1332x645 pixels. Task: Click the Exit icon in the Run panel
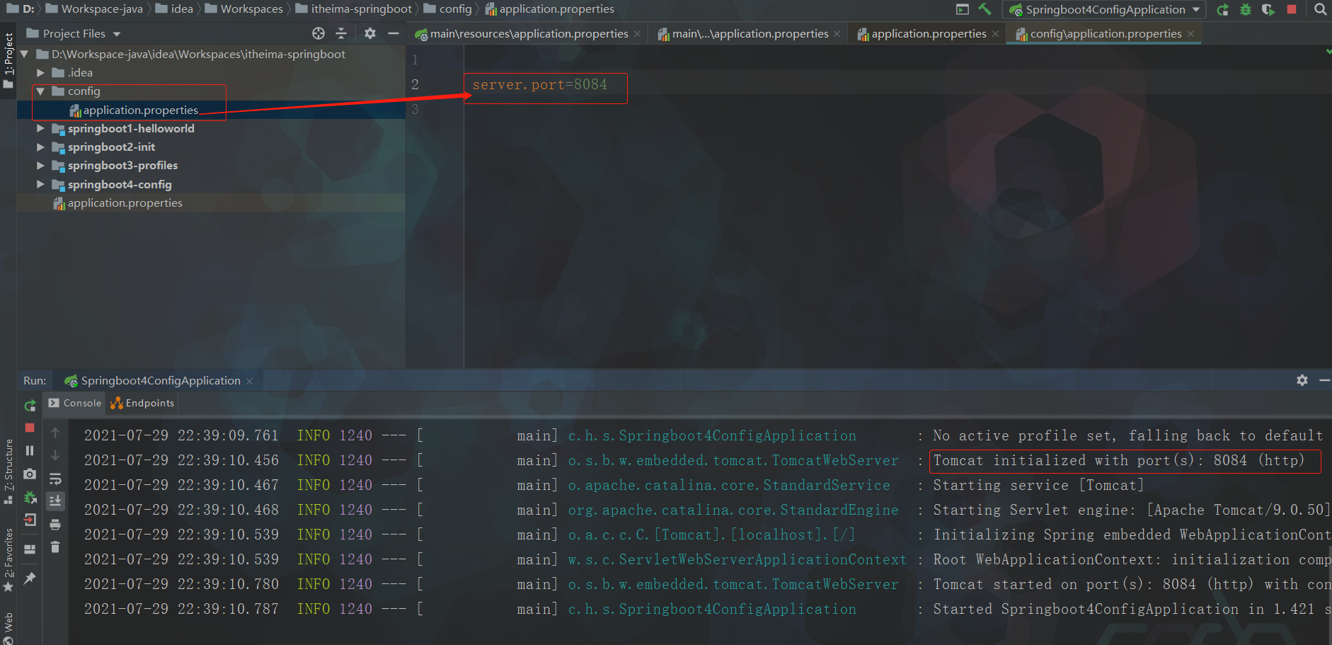point(30,520)
